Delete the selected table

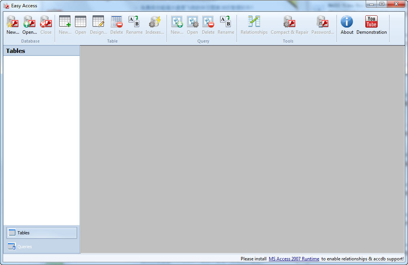117,25
